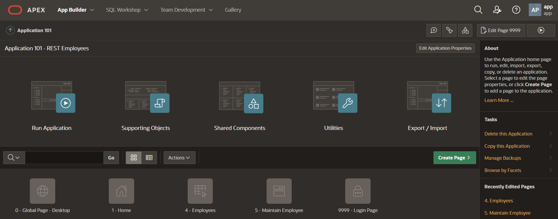Click the Run Application label
Image resolution: width=558 pixels, height=219 pixels.
pyautogui.click(x=52, y=128)
